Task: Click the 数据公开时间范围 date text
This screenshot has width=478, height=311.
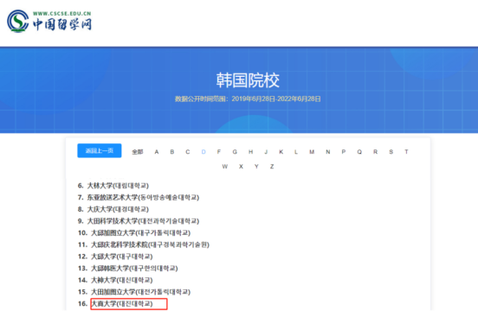Action: click(248, 98)
